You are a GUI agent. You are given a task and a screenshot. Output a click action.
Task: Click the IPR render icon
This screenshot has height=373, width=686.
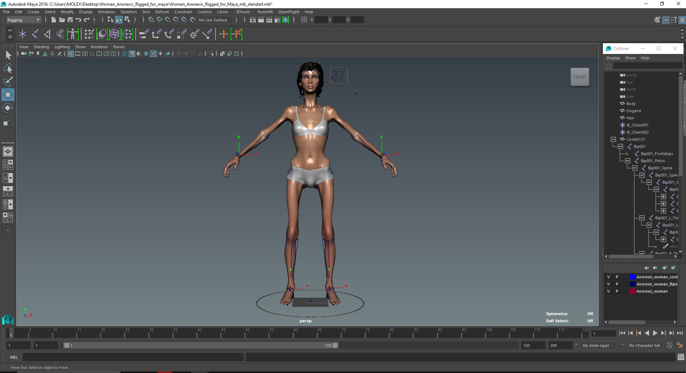[269, 20]
